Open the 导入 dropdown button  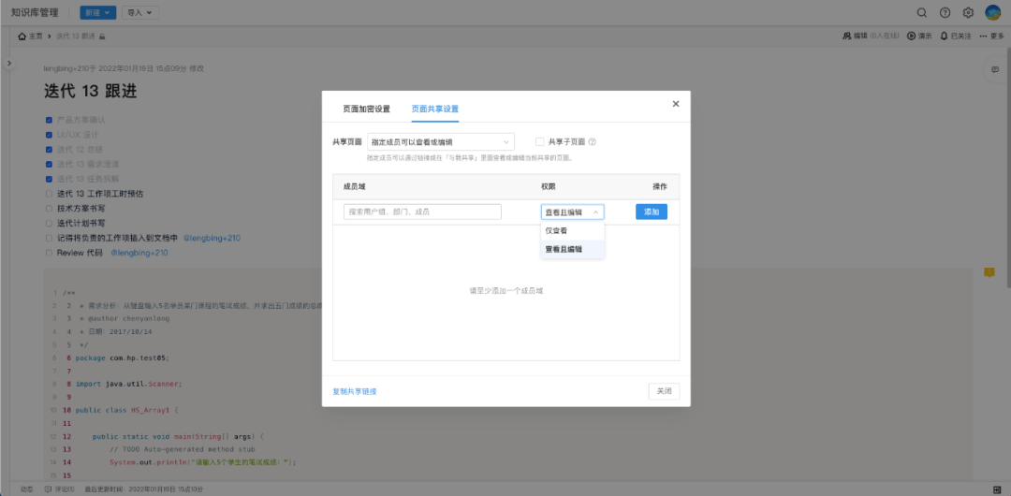coord(139,12)
